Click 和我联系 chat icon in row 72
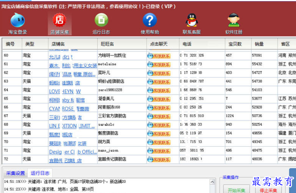 pyautogui.click(x=159, y=160)
